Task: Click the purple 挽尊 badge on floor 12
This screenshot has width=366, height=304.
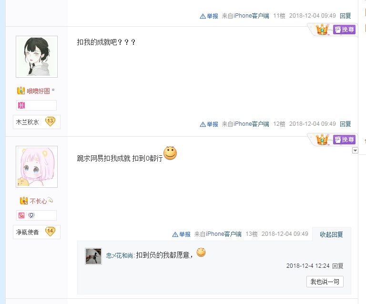Action: (344, 30)
